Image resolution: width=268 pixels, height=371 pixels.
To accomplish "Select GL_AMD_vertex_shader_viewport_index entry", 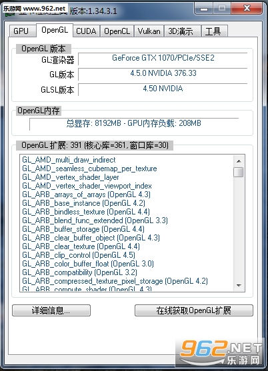I will [87, 186].
